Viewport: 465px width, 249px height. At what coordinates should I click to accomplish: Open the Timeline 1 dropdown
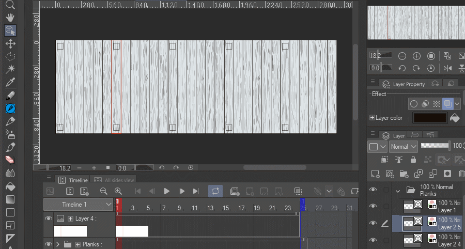point(78,204)
